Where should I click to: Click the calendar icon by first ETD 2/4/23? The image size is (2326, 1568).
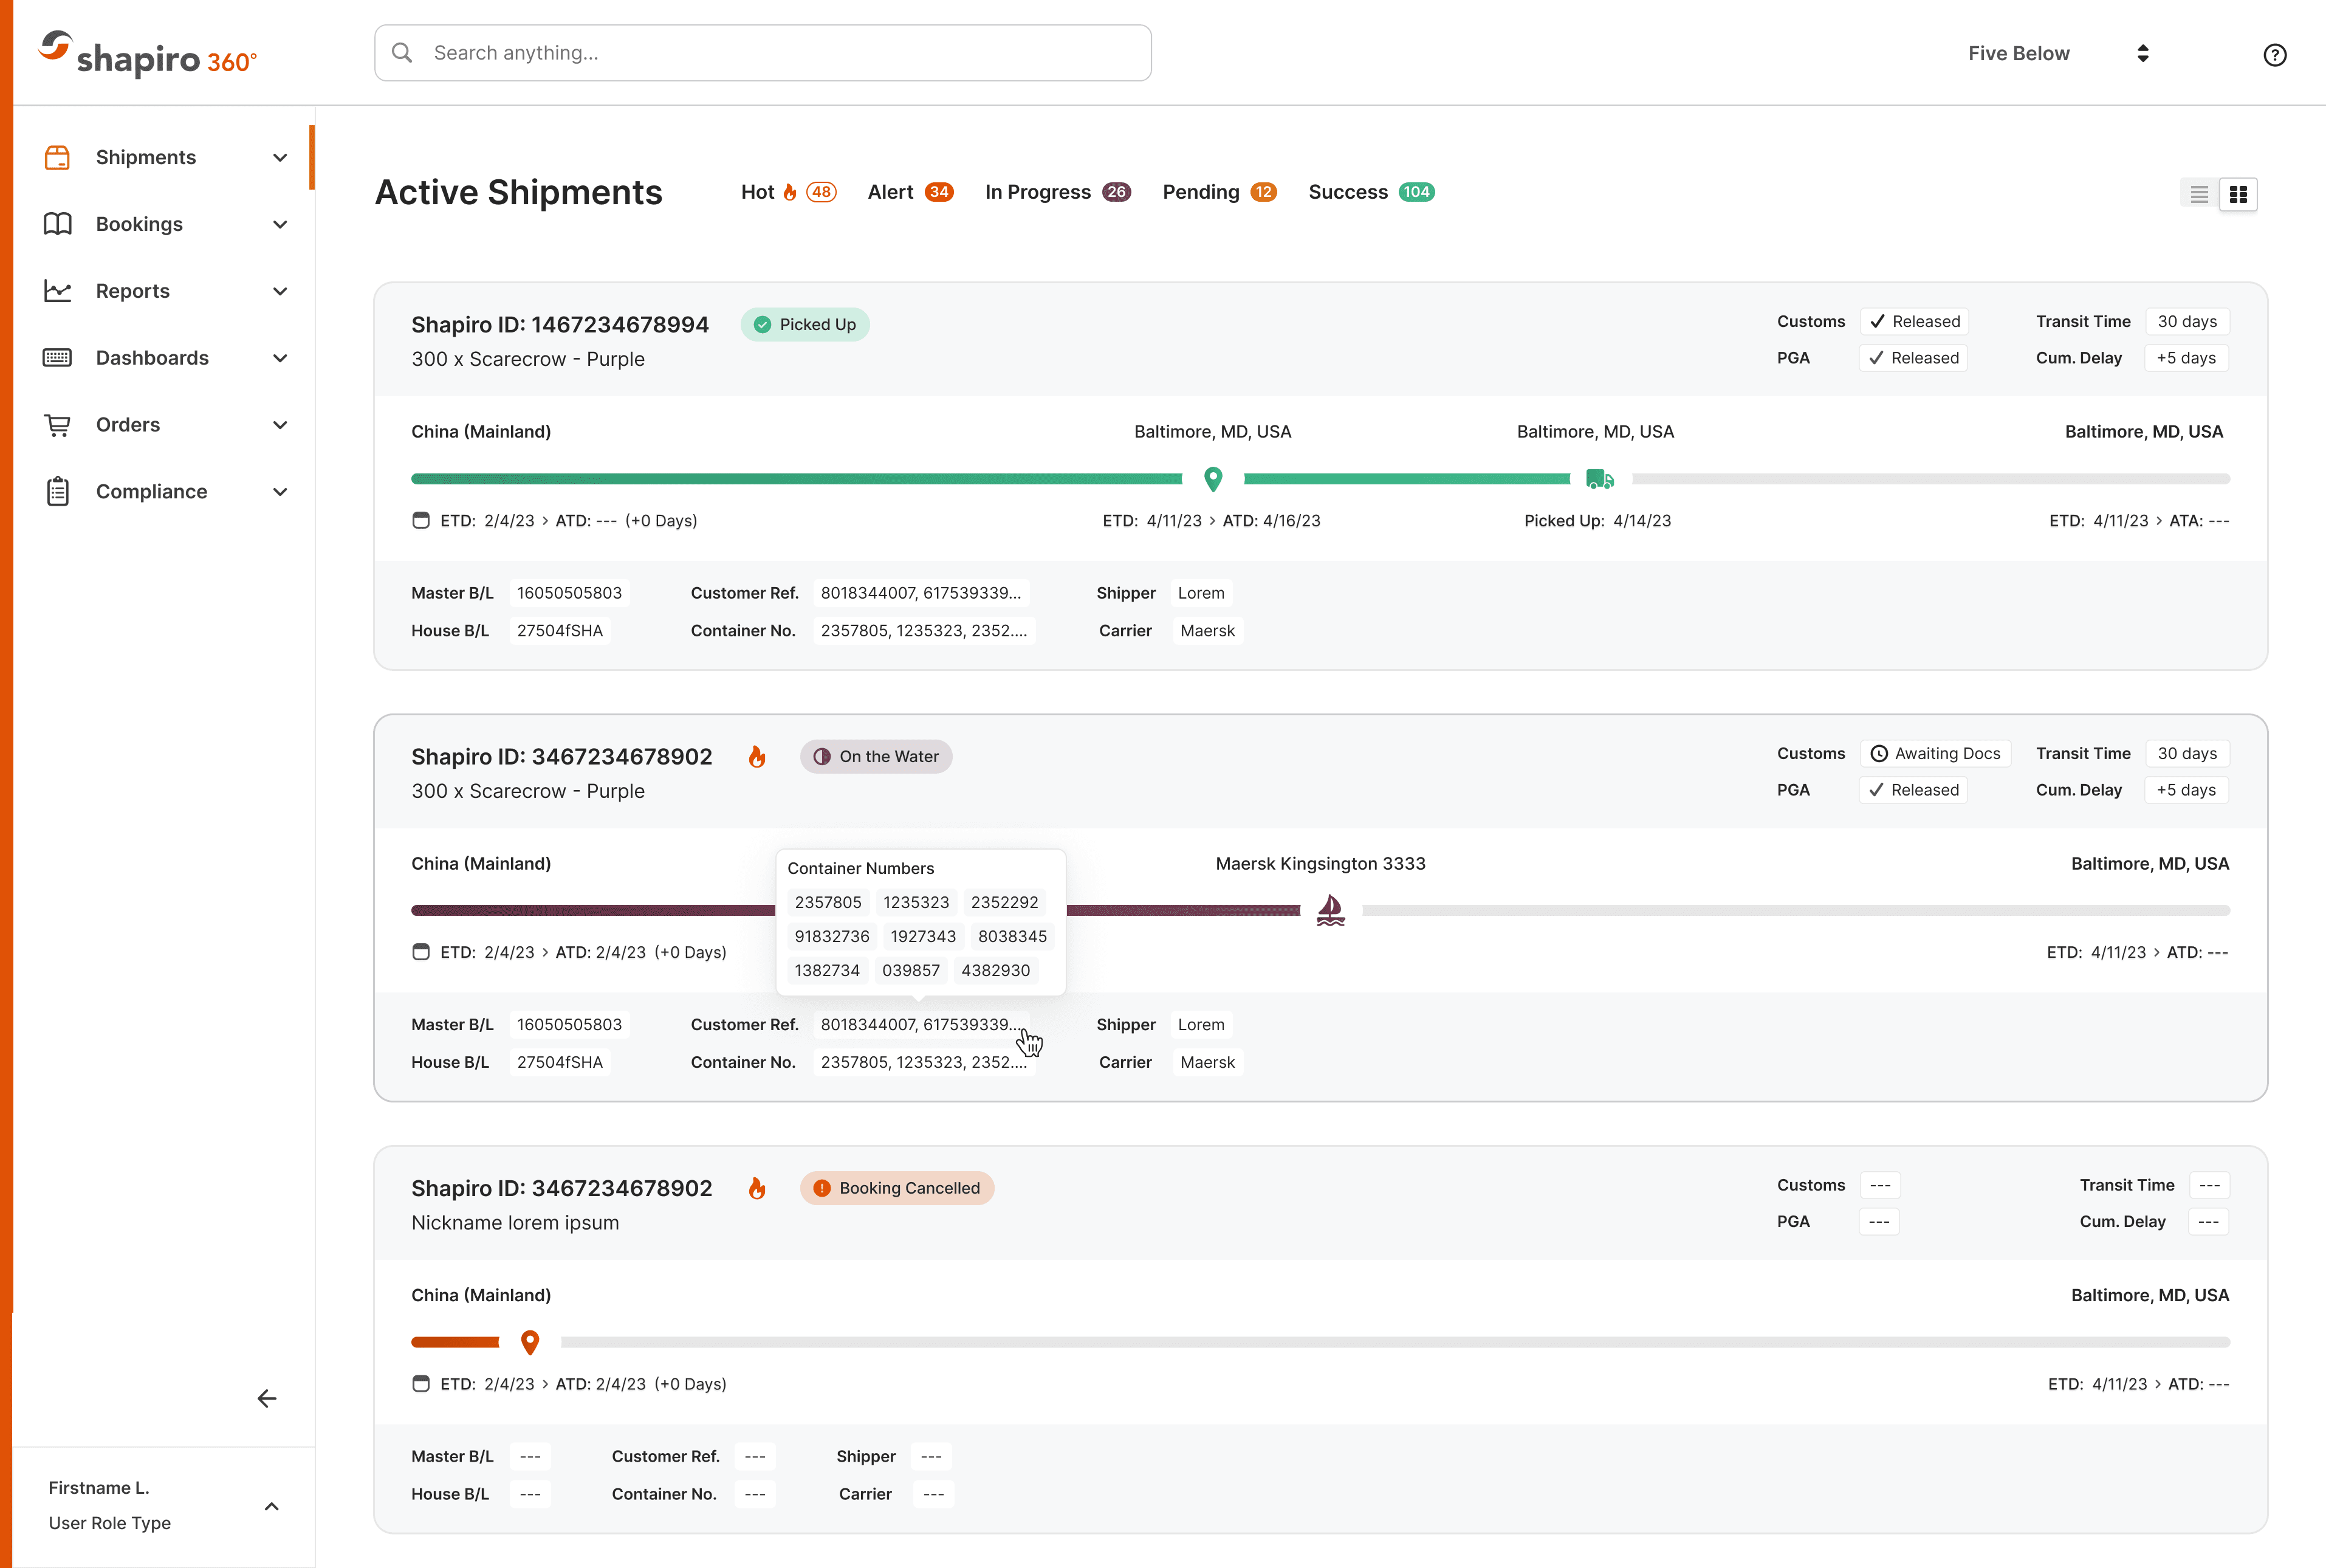[421, 520]
